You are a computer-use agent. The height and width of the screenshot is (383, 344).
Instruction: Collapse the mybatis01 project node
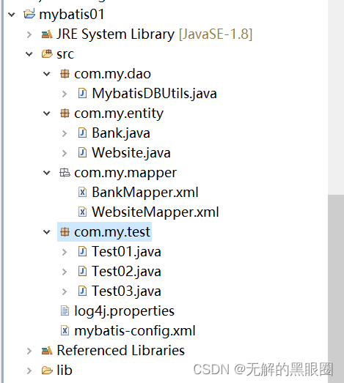pyautogui.click(x=12, y=15)
